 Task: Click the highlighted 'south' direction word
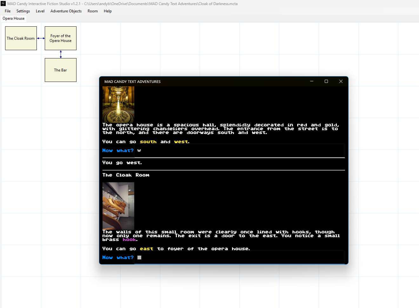pos(148,142)
